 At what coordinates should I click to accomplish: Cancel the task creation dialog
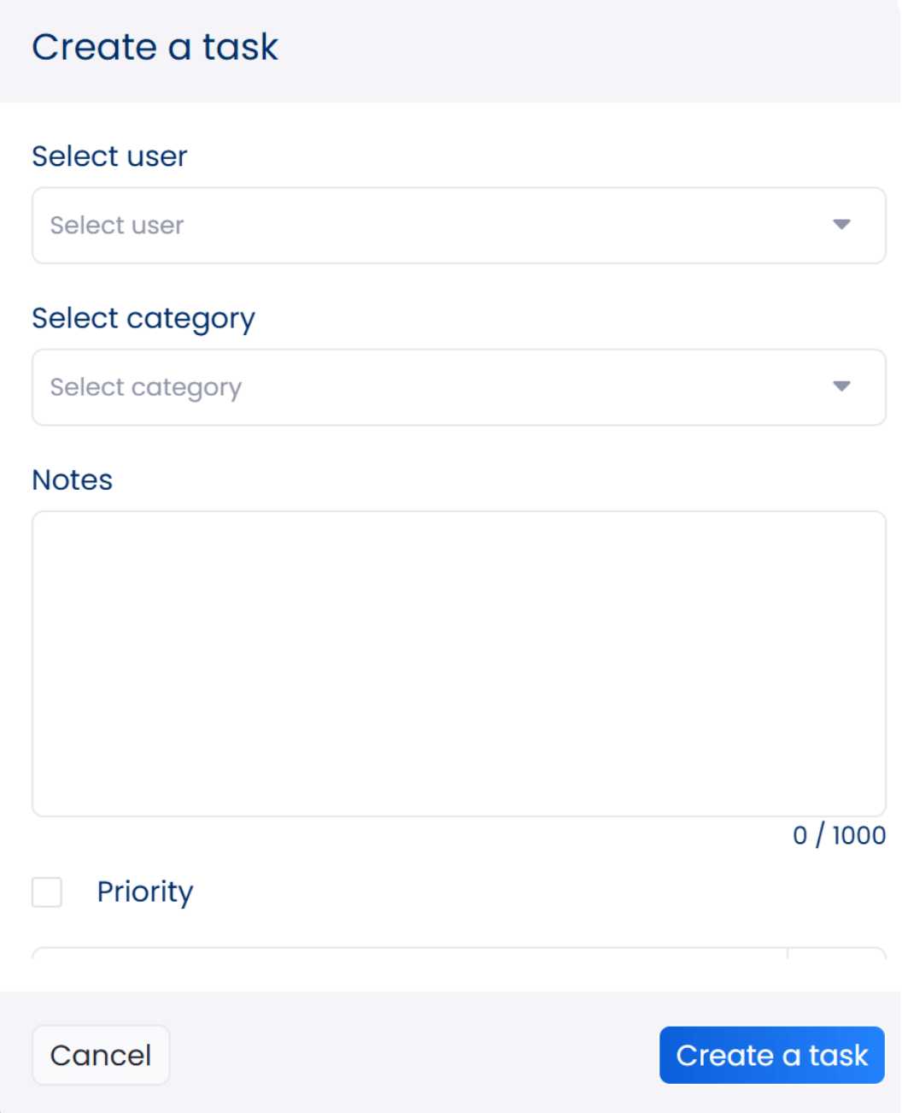tap(101, 1055)
